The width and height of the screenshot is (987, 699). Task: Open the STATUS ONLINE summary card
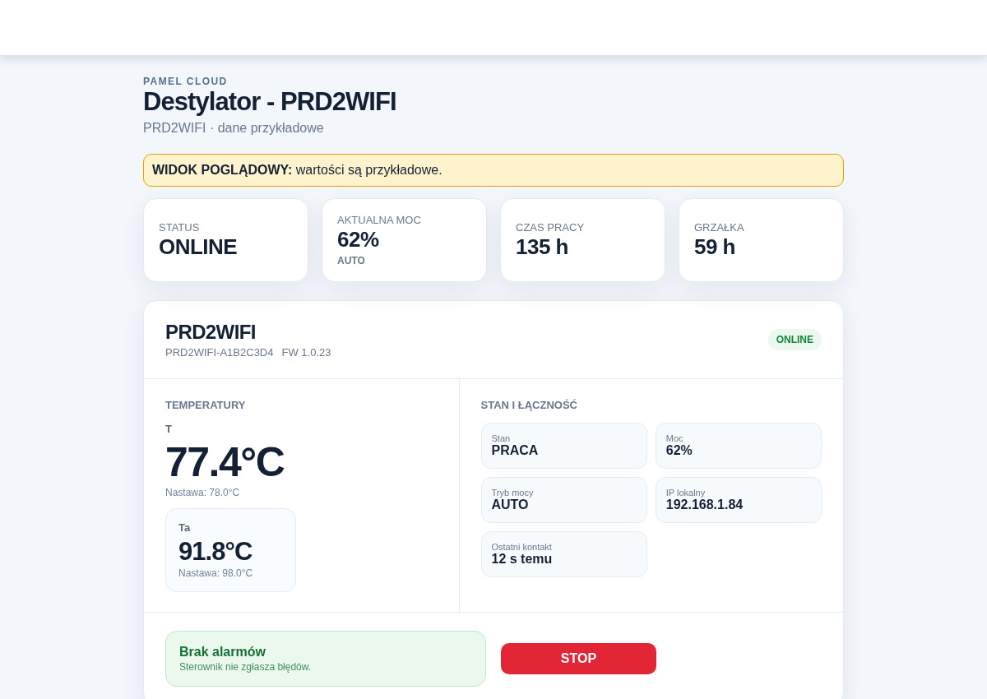(226, 240)
